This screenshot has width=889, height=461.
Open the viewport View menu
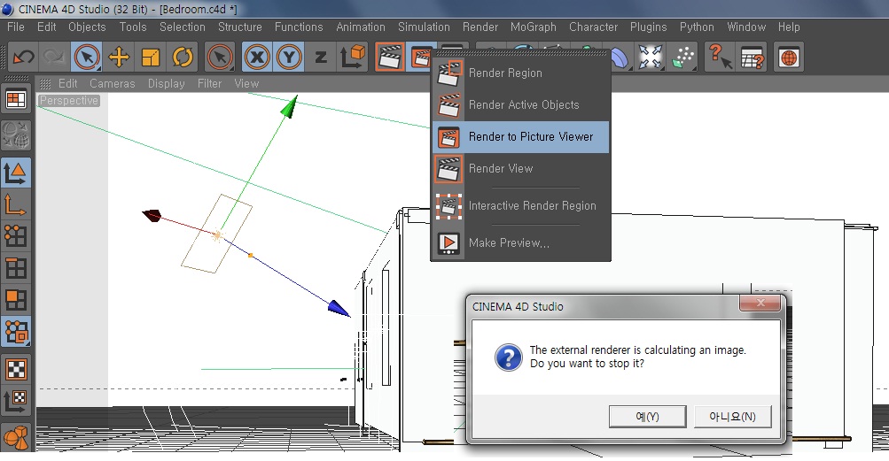coord(246,84)
